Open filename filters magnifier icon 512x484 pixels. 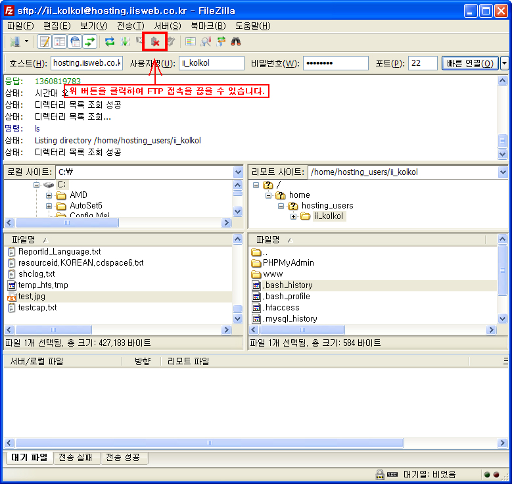point(206,41)
